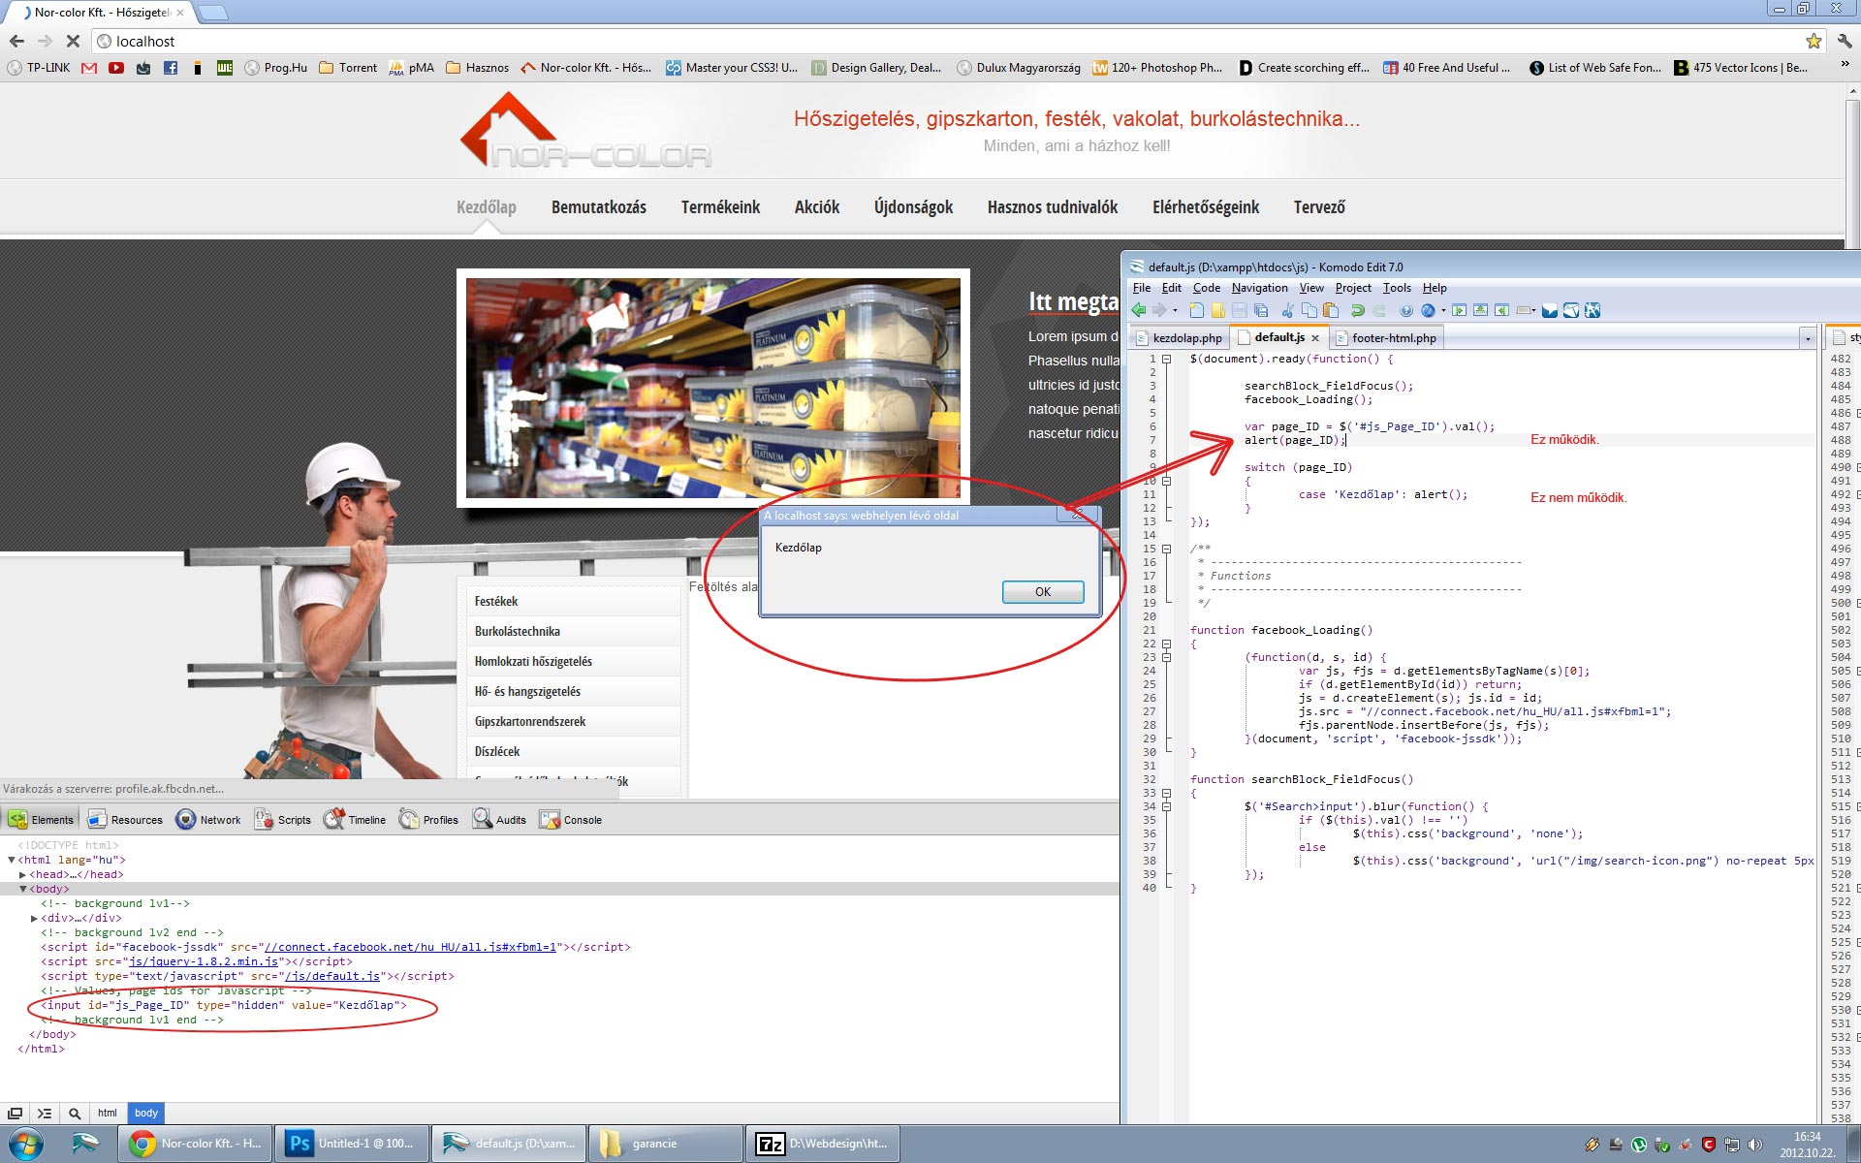The width and height of the screenshot is (1861, 1163).
Task: Cut selection with Komodo's scissors icon
Action: pos(1288,310)
